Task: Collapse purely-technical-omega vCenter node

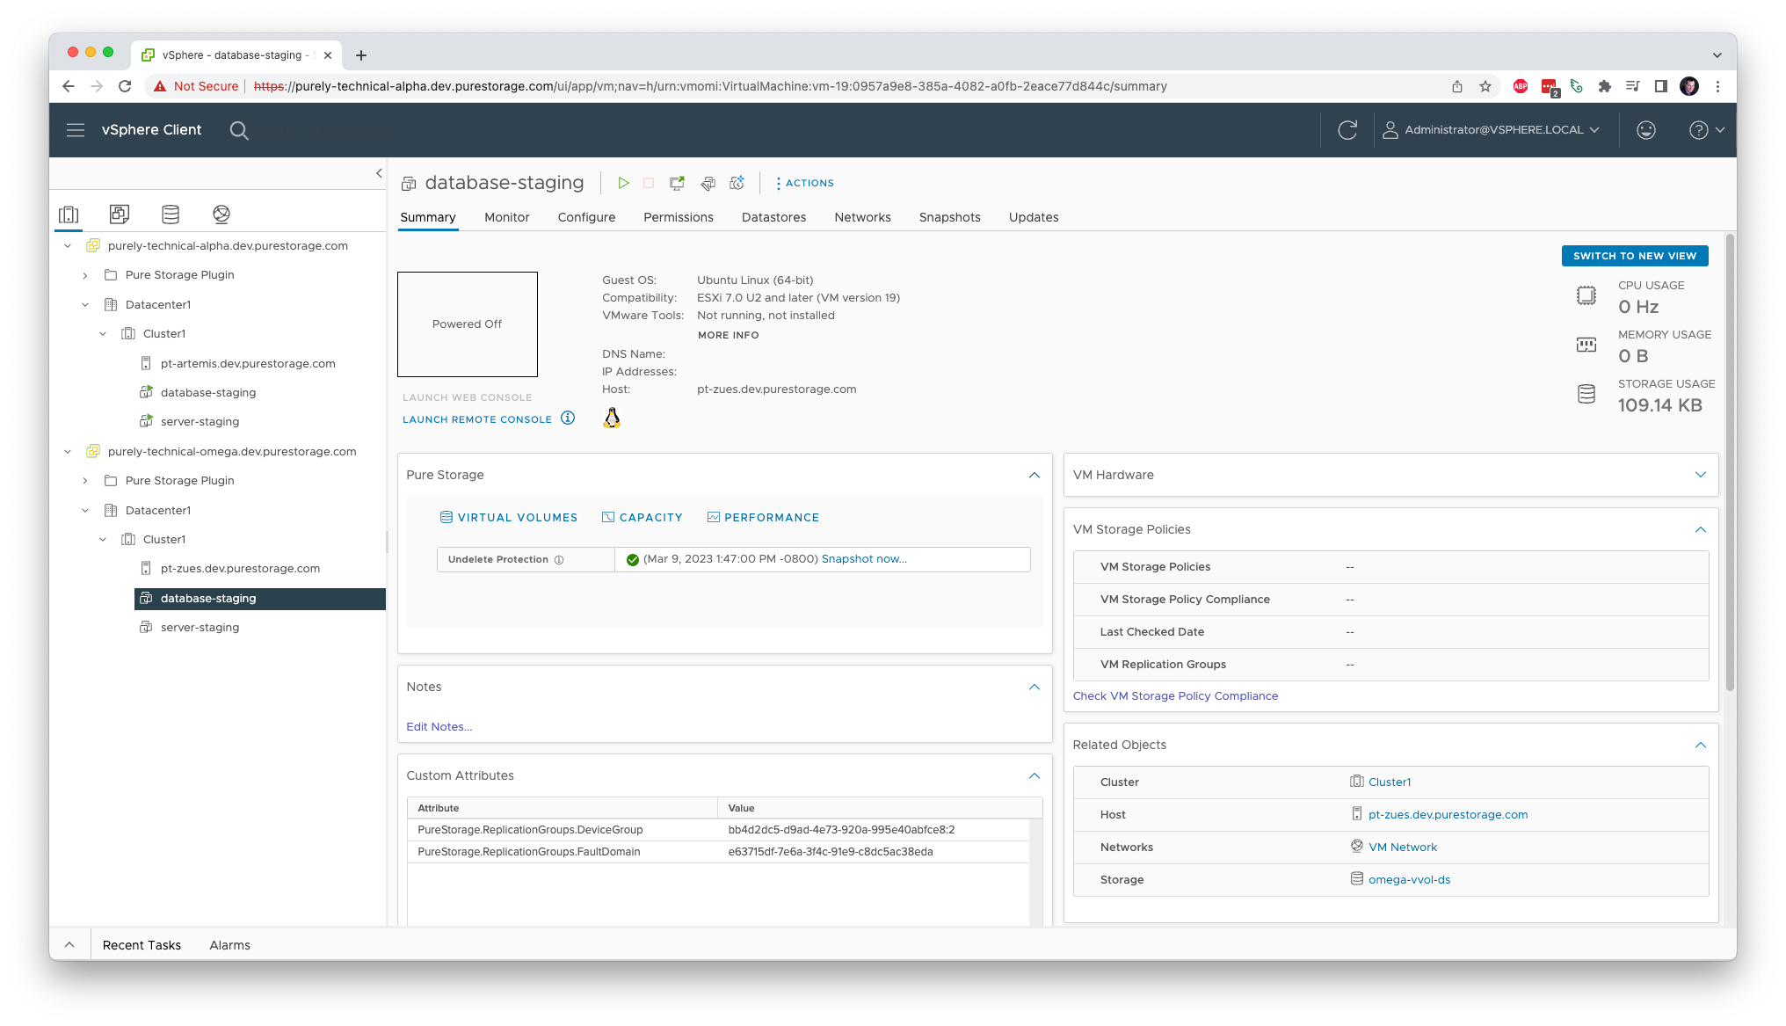Action: coord(68,452)
